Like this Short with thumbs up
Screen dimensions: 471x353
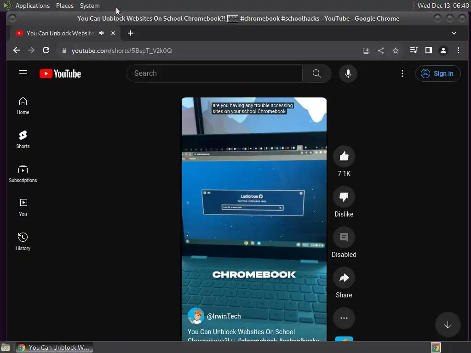point(344,156)
